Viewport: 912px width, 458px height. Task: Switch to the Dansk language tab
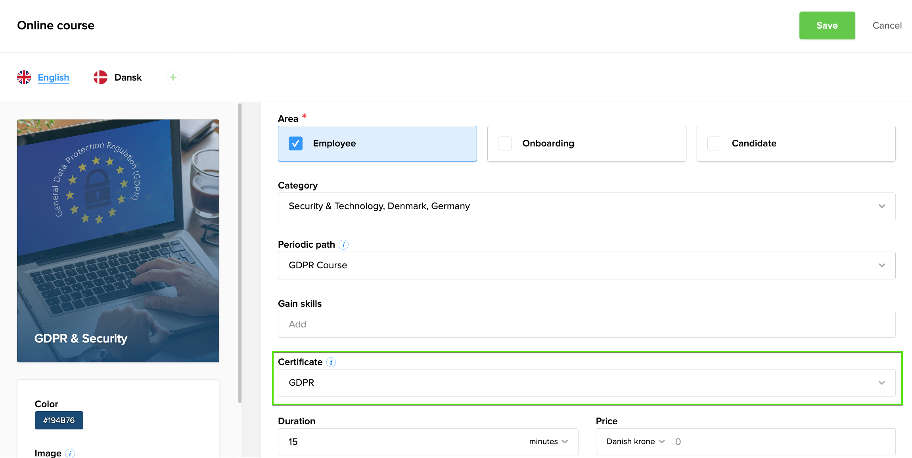coord(128,77)
